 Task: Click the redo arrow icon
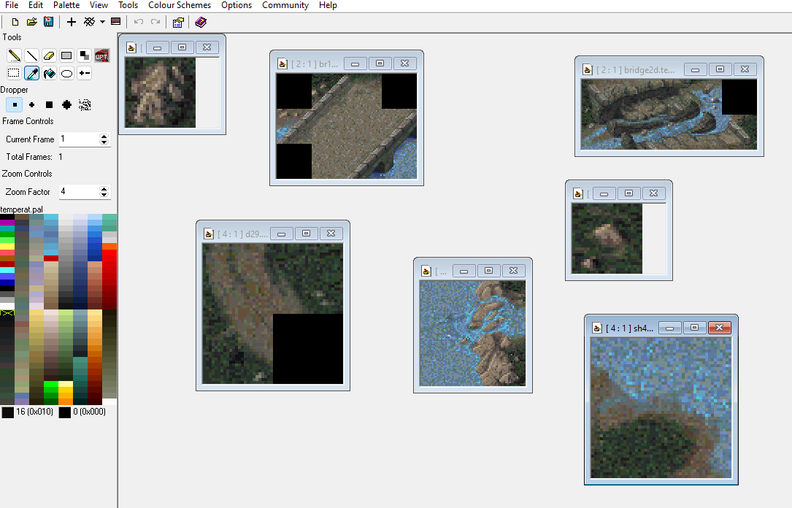pyautogui.click(x=155, y=22)
